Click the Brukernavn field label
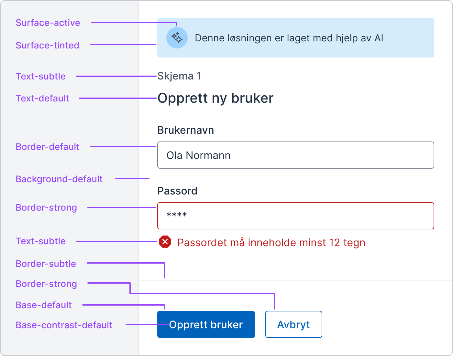453x356 pixels. pos(186,130)
